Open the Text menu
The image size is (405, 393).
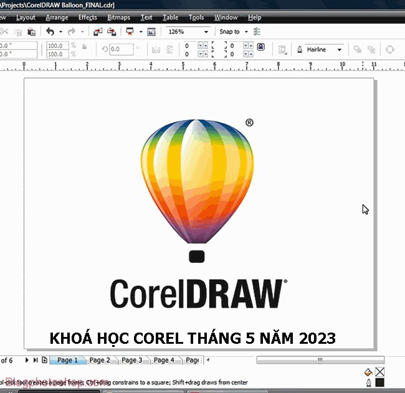[146, 17]
